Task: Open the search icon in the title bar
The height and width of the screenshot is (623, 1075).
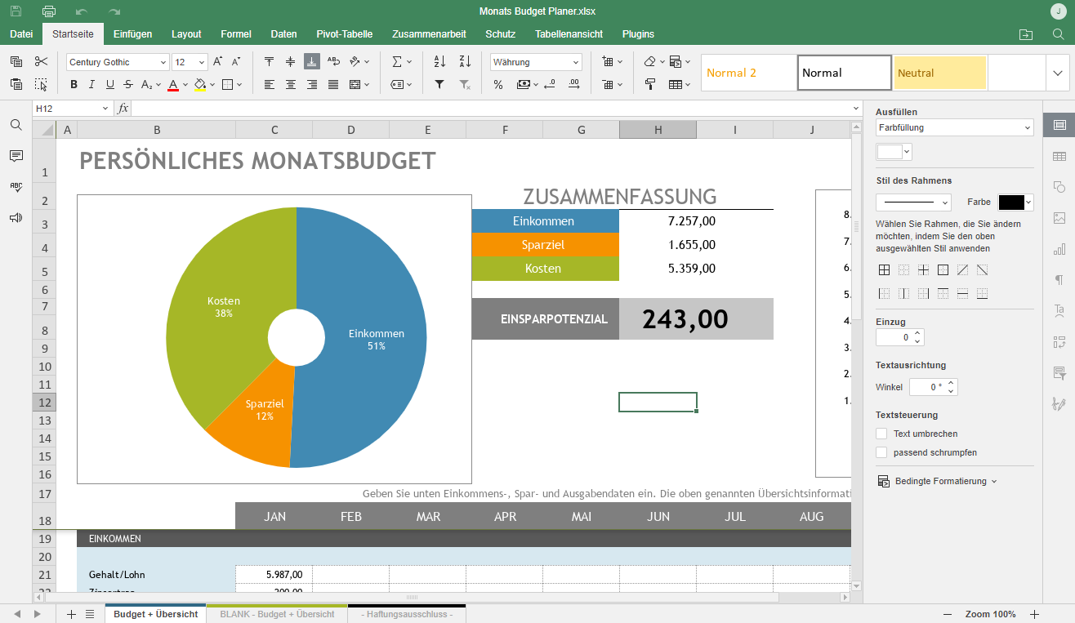Action: click(x=1058, y=34)
